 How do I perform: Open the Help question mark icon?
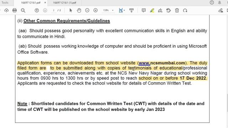[x=212, y=2]
